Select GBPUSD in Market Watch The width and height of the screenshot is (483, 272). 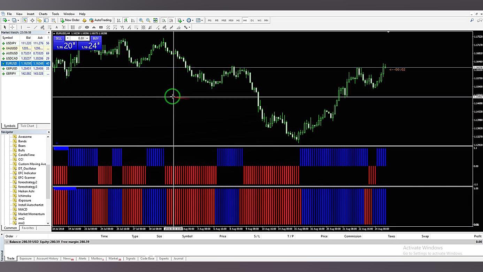tap(25, 69)
